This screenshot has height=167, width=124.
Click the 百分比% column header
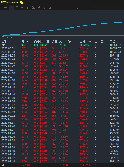pyautogui.click(x=85, y=41)
